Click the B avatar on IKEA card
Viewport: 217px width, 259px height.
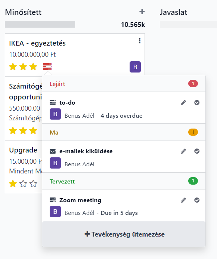(x=135, y=67)
